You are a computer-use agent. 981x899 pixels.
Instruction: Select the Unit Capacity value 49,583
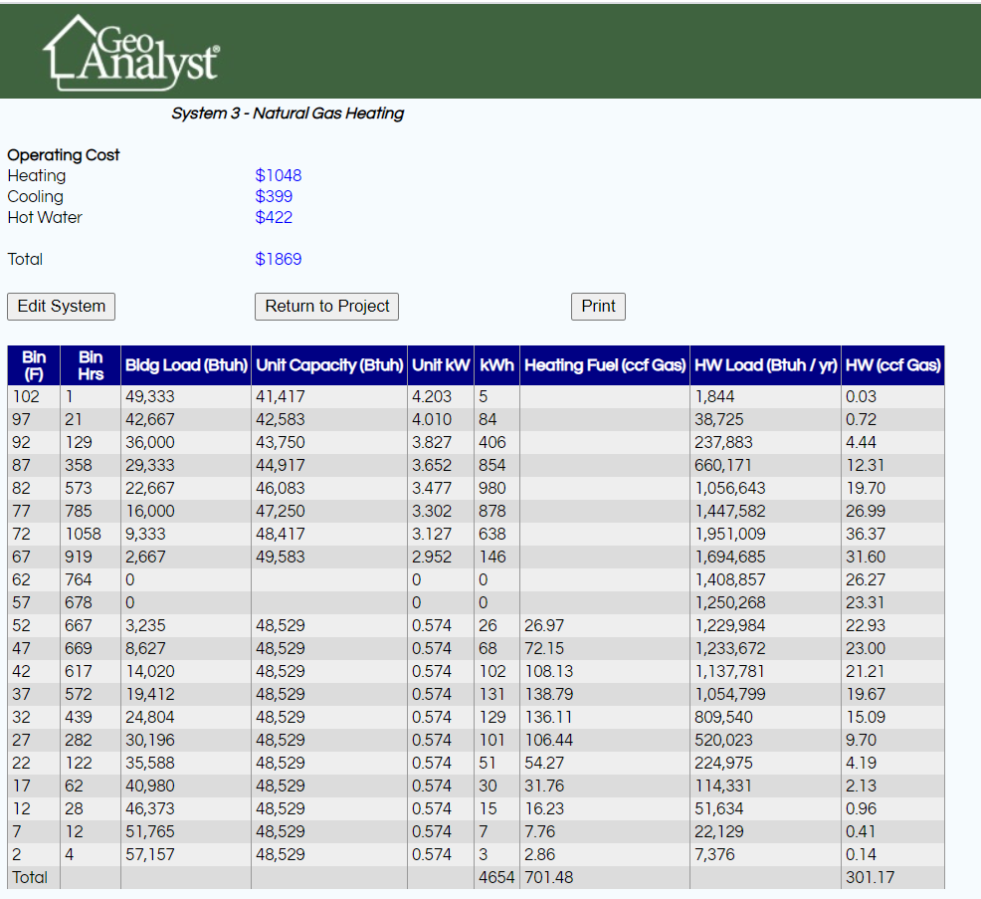point(281,558)
